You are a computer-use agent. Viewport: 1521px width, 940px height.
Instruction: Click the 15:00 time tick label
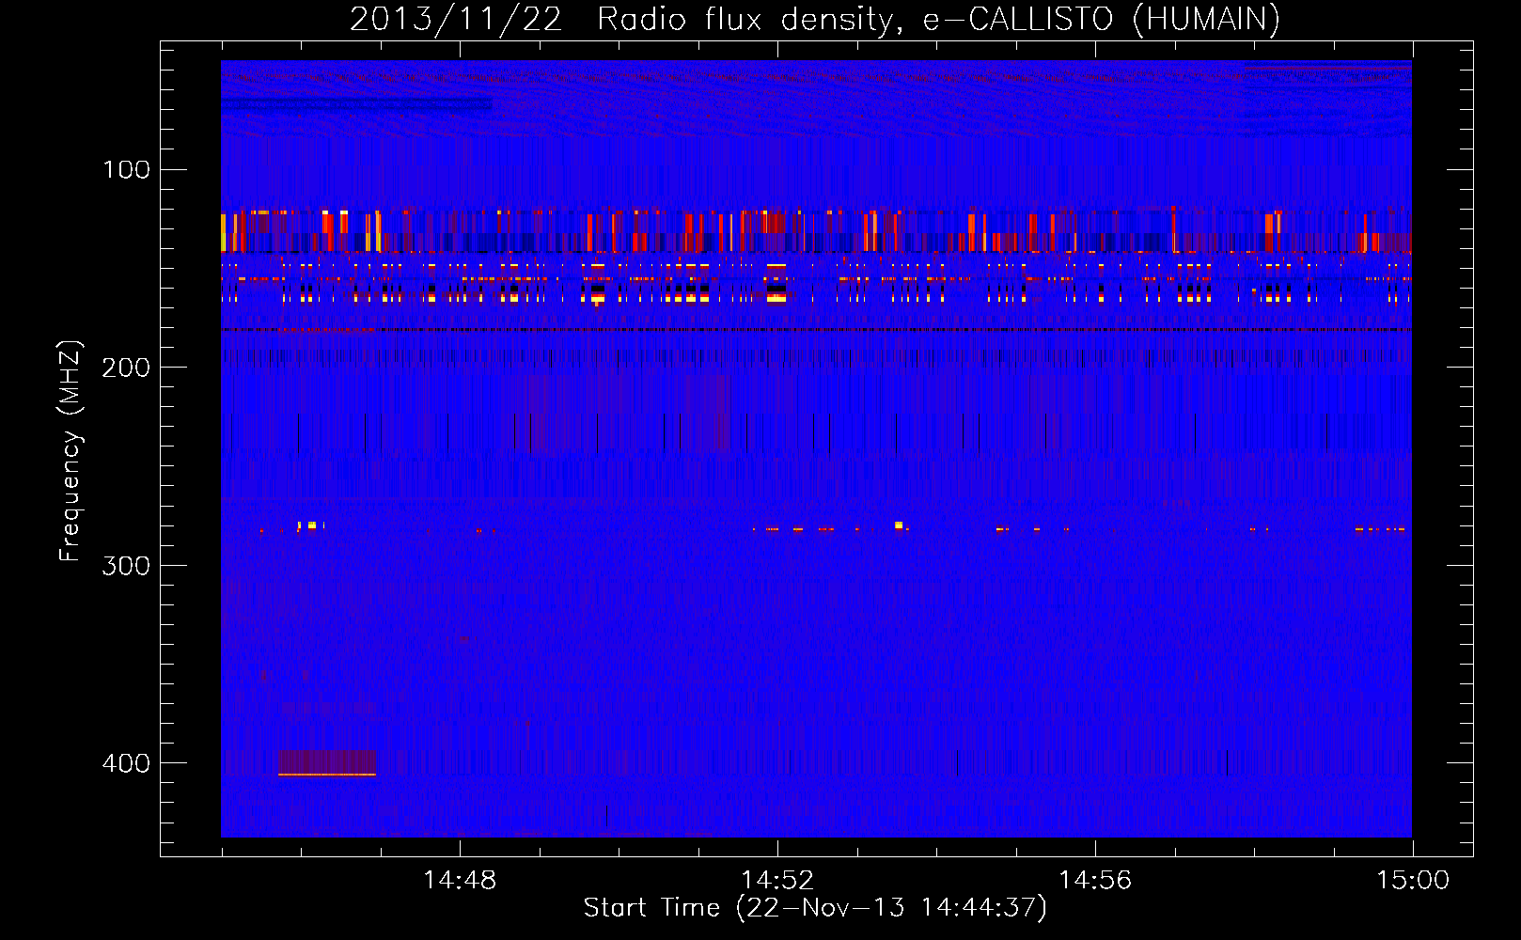click(x=1413, y=881)
